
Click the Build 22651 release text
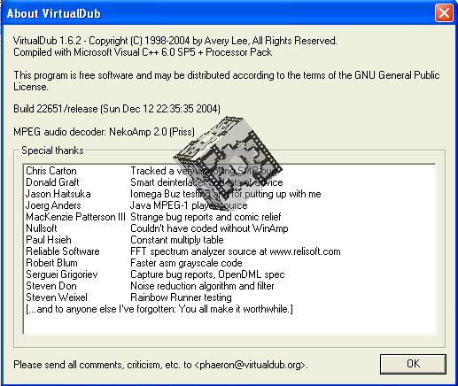click(x=117, y=109)
